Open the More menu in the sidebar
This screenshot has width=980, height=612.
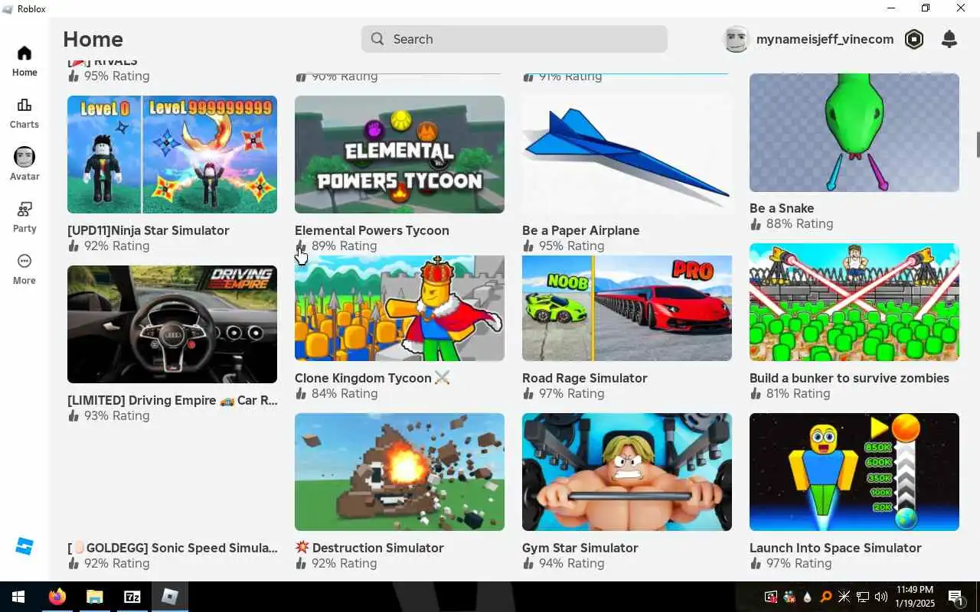(x=24, y=269)
